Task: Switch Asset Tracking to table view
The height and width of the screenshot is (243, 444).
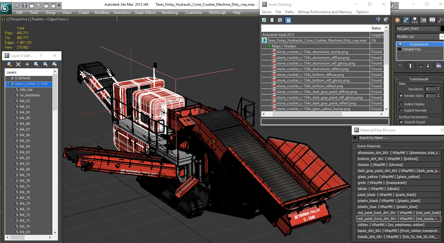Action: coord(288,20)
